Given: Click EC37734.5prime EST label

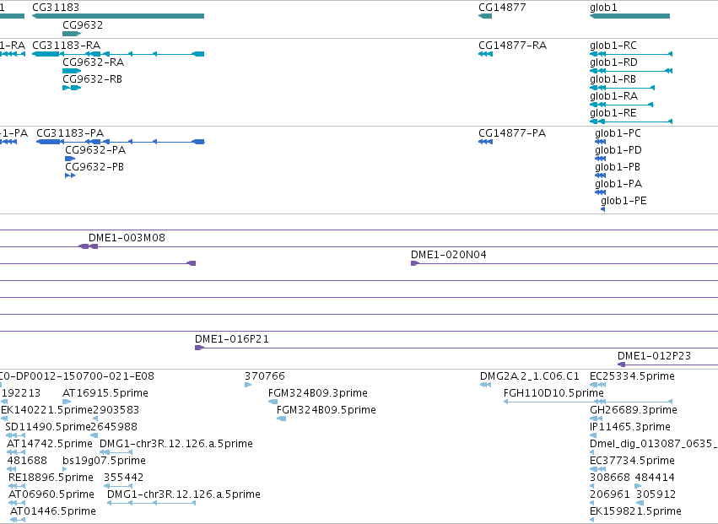Looking at the screenshot, I should click(x=633, y=461).
